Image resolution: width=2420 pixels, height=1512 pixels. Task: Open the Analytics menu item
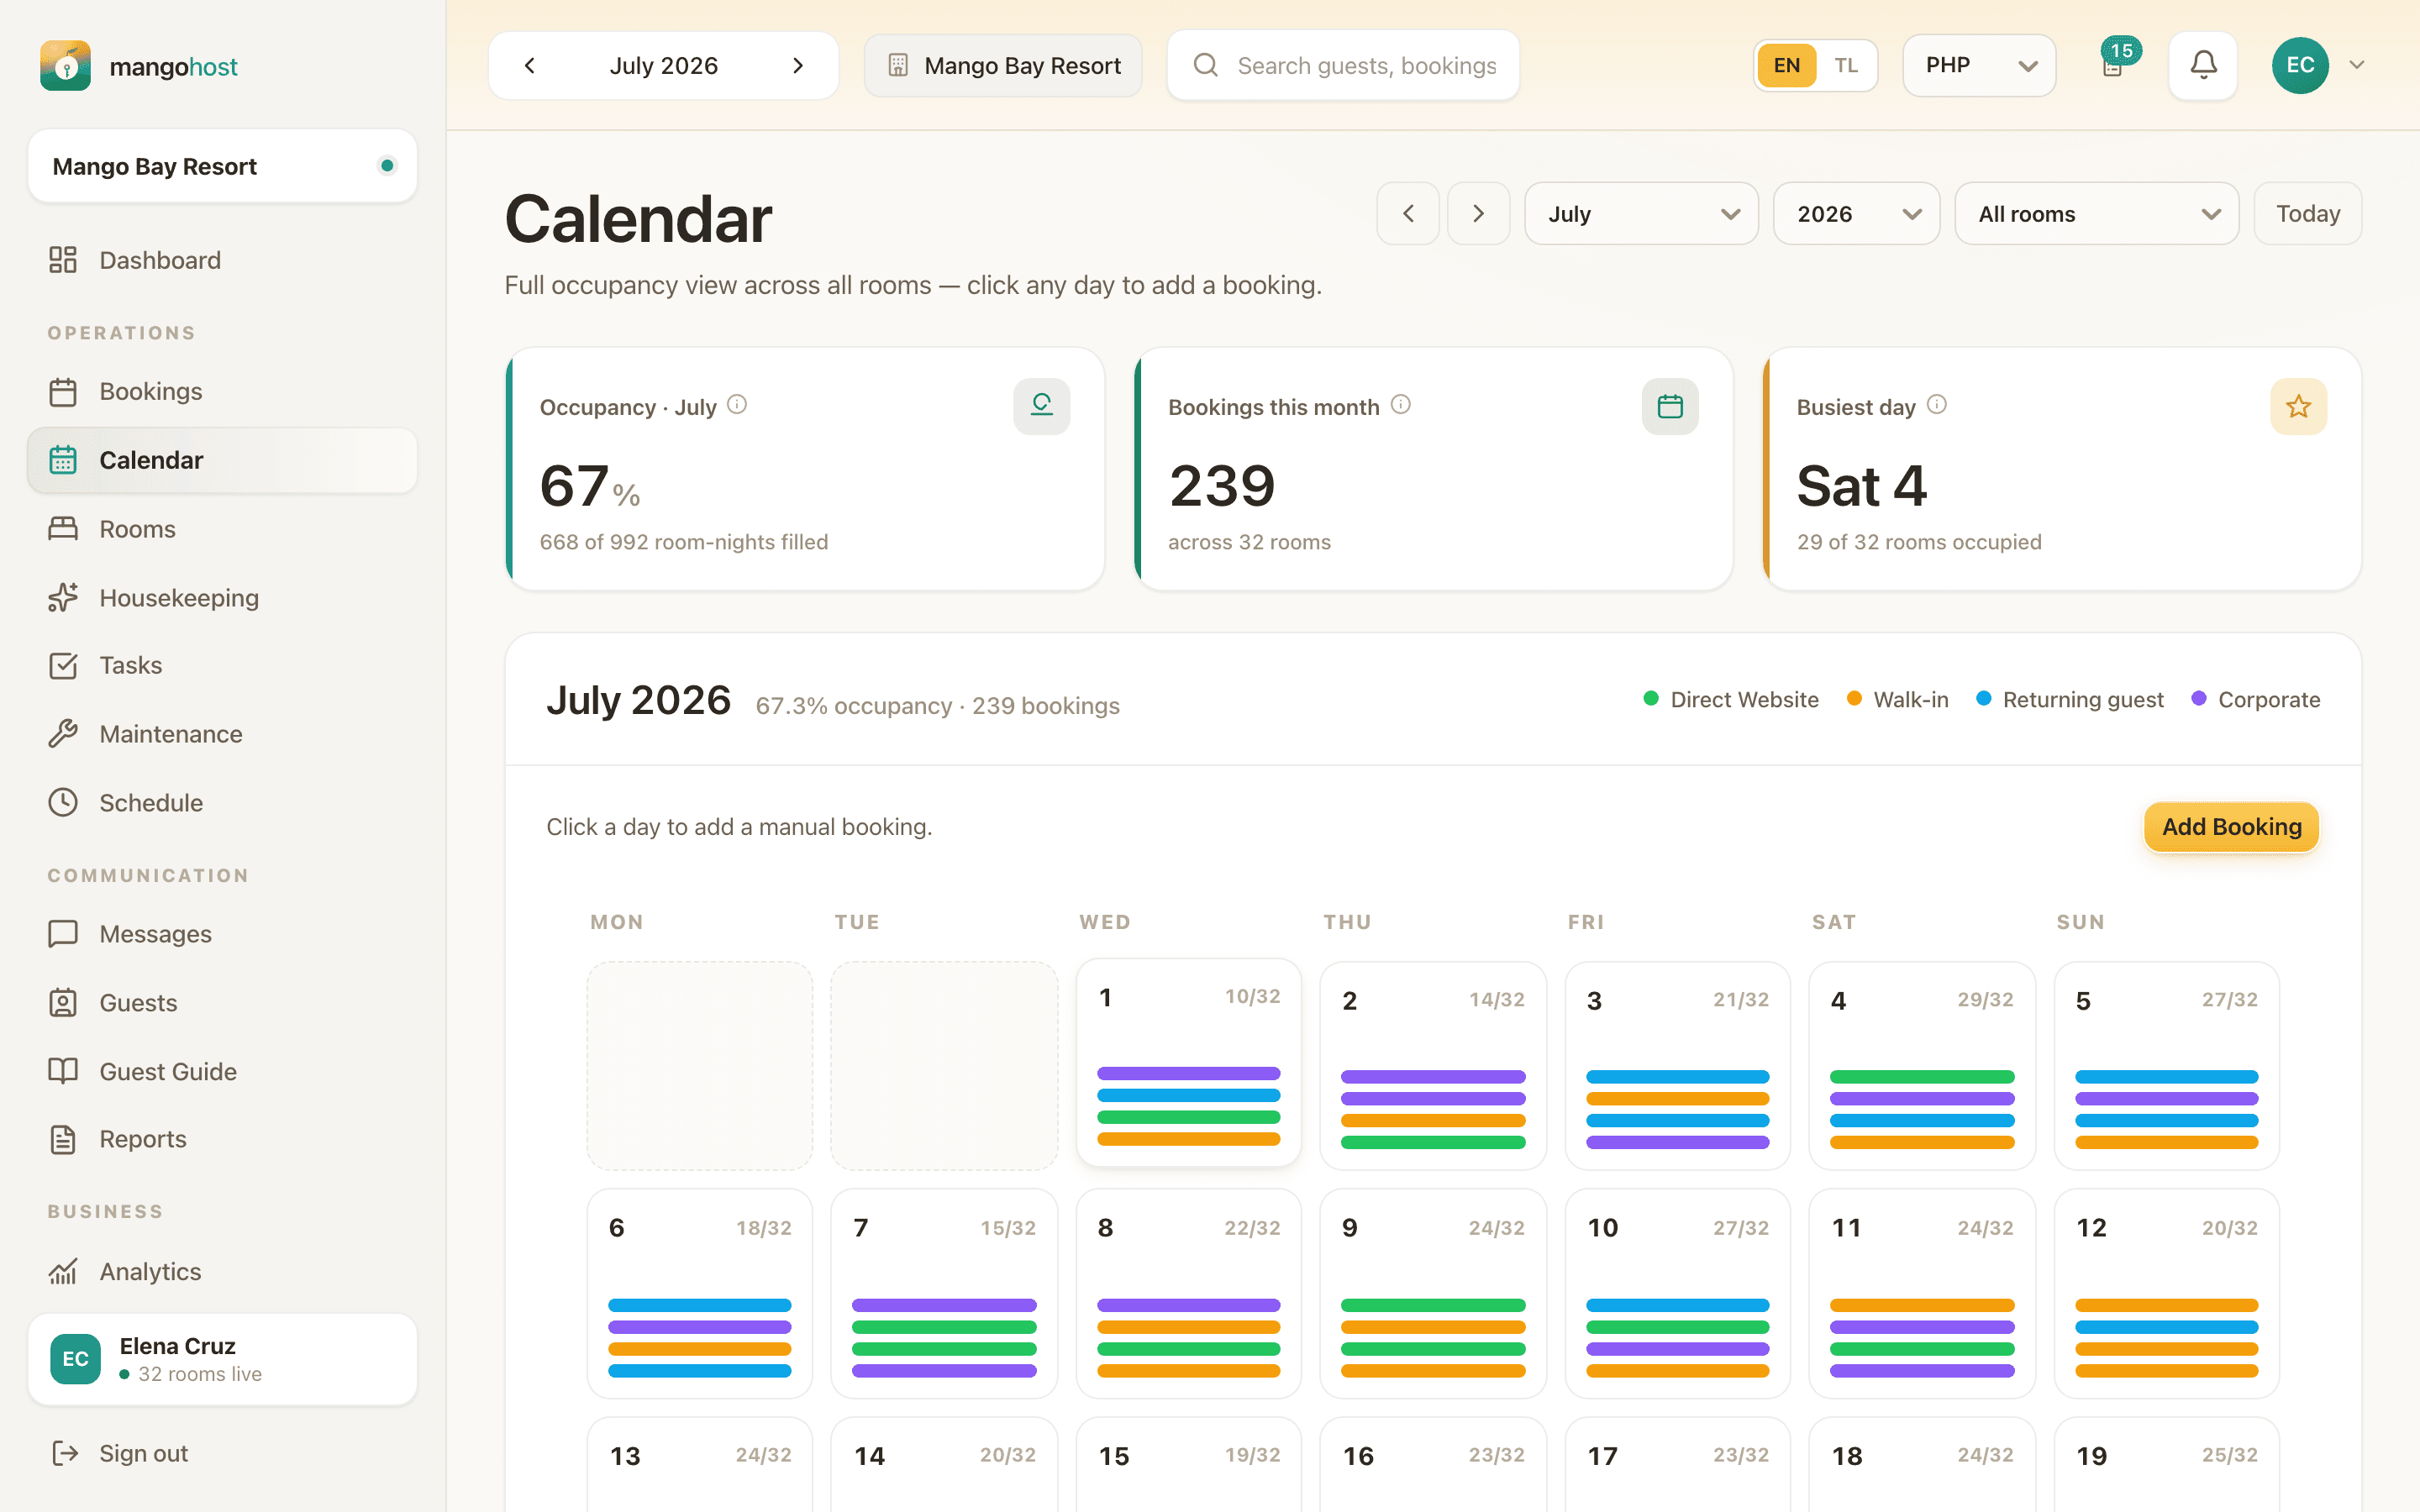[x=222, y=1272]
